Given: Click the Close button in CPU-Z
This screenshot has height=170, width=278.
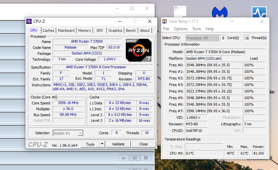Looking at the screenshot, I should pos(144,144).
